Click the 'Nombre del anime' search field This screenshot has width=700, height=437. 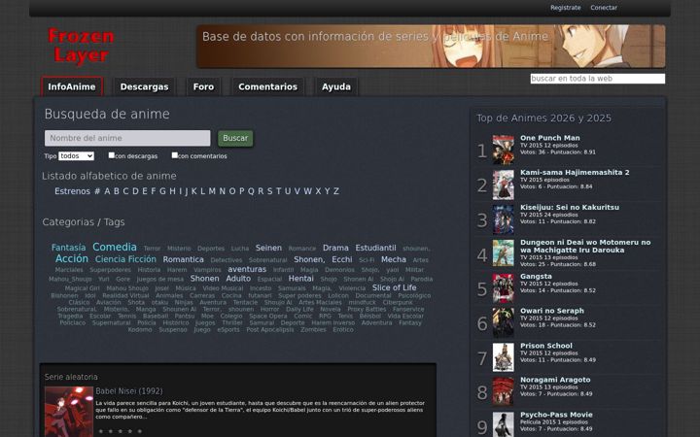pyautogui.click(x=127, y=138)
